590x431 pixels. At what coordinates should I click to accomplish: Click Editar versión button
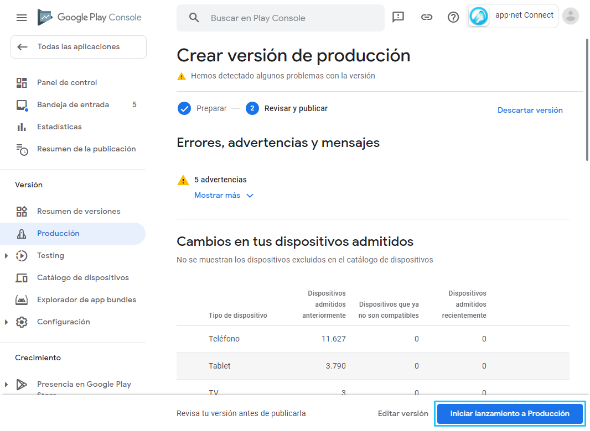coord(403,414)
